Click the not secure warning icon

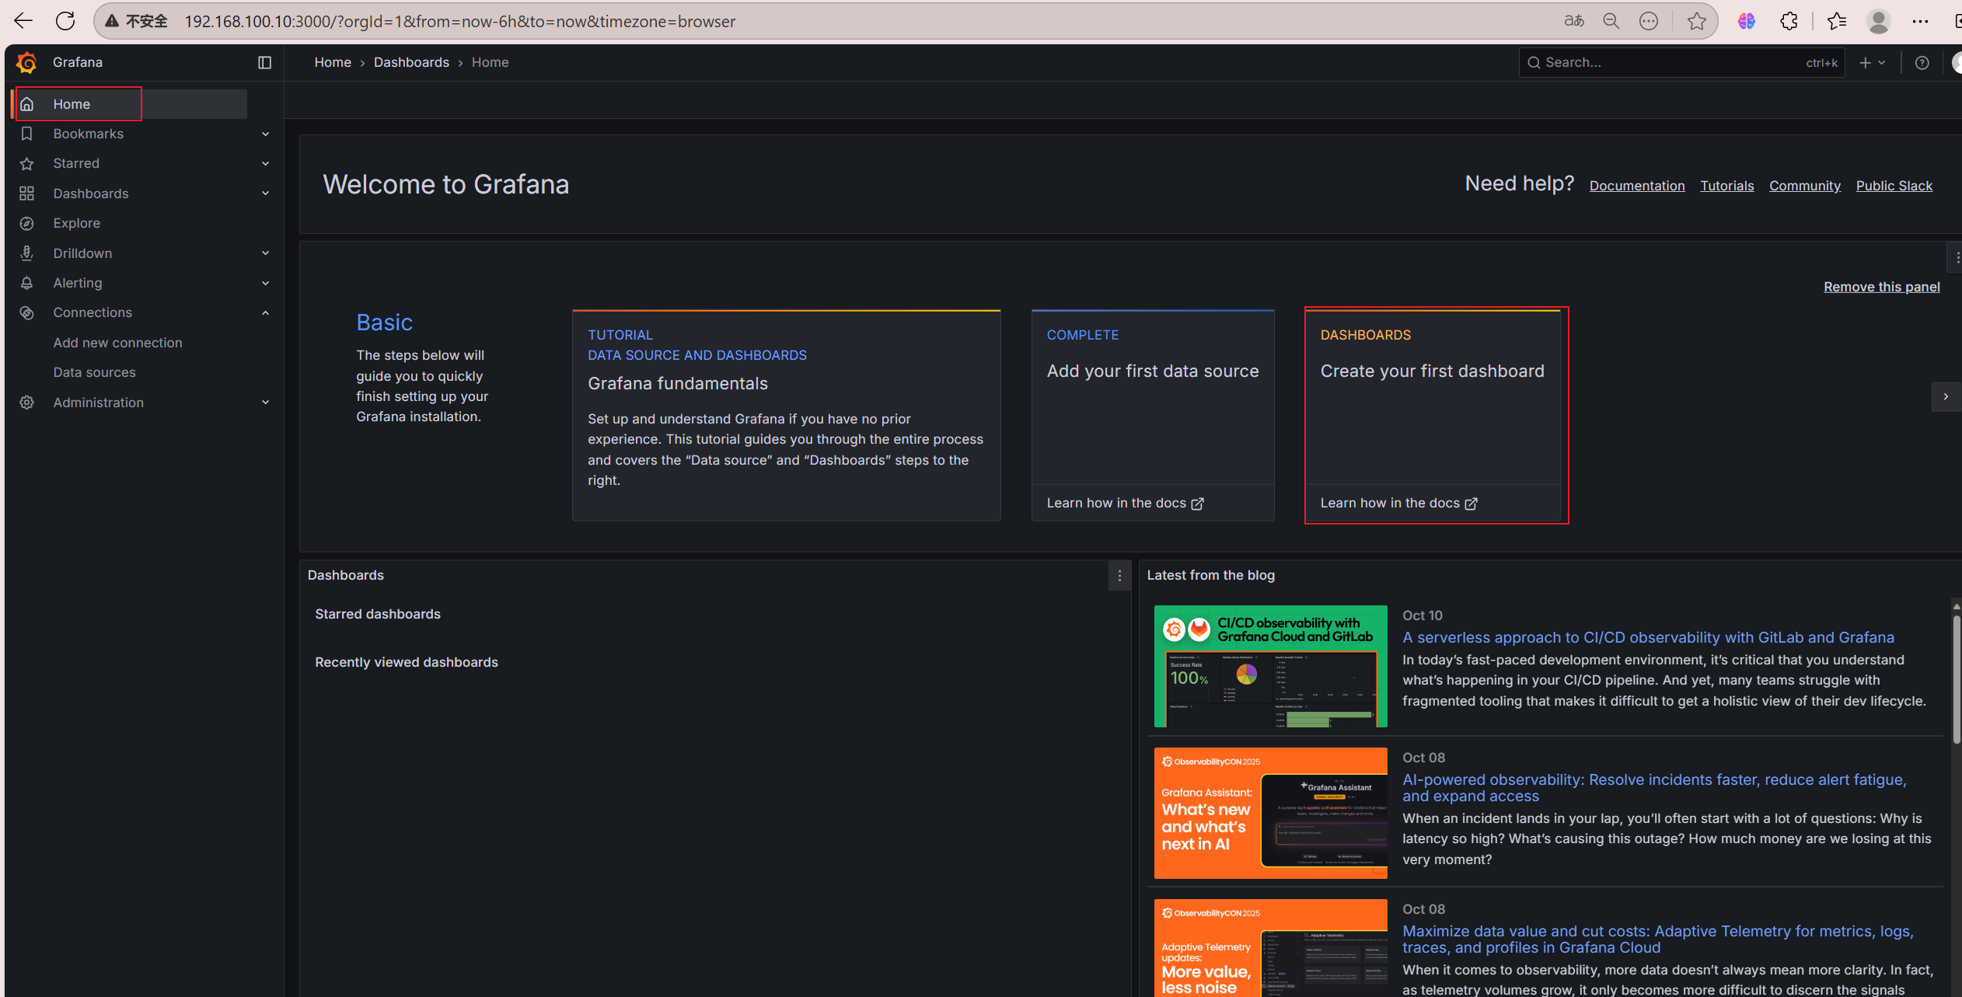point(113,21)
